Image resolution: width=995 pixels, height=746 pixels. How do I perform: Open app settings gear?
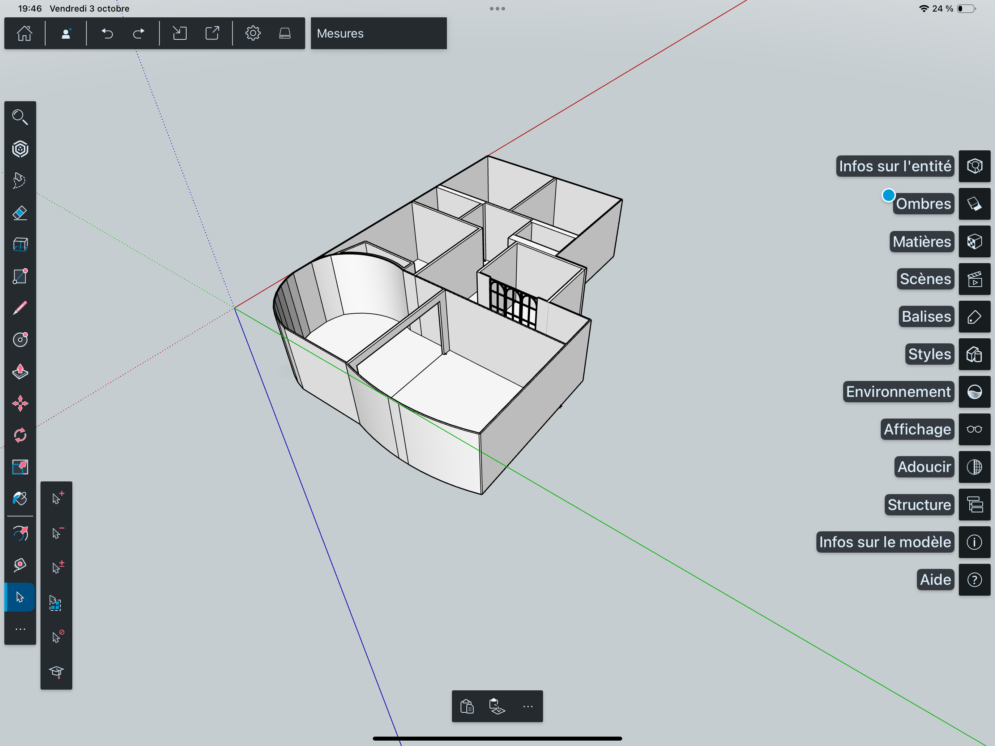coord(253,33)
